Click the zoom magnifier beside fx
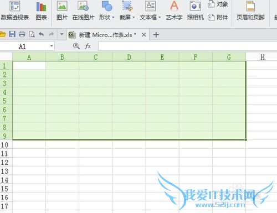This screenshot has width=277, height=213. point(76,46)
